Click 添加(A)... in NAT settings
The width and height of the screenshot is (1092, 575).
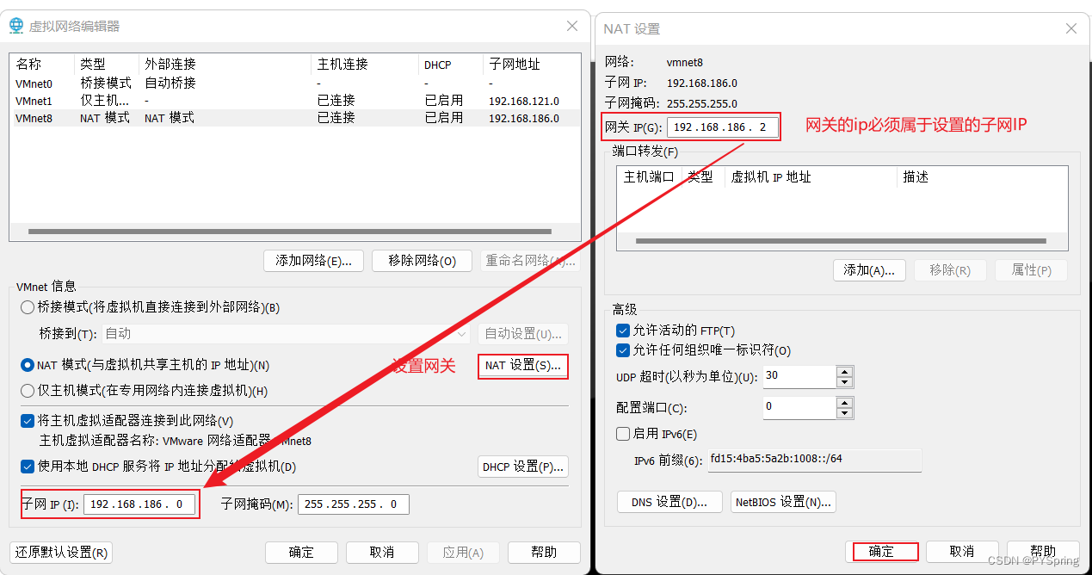(x=869, y=270)
